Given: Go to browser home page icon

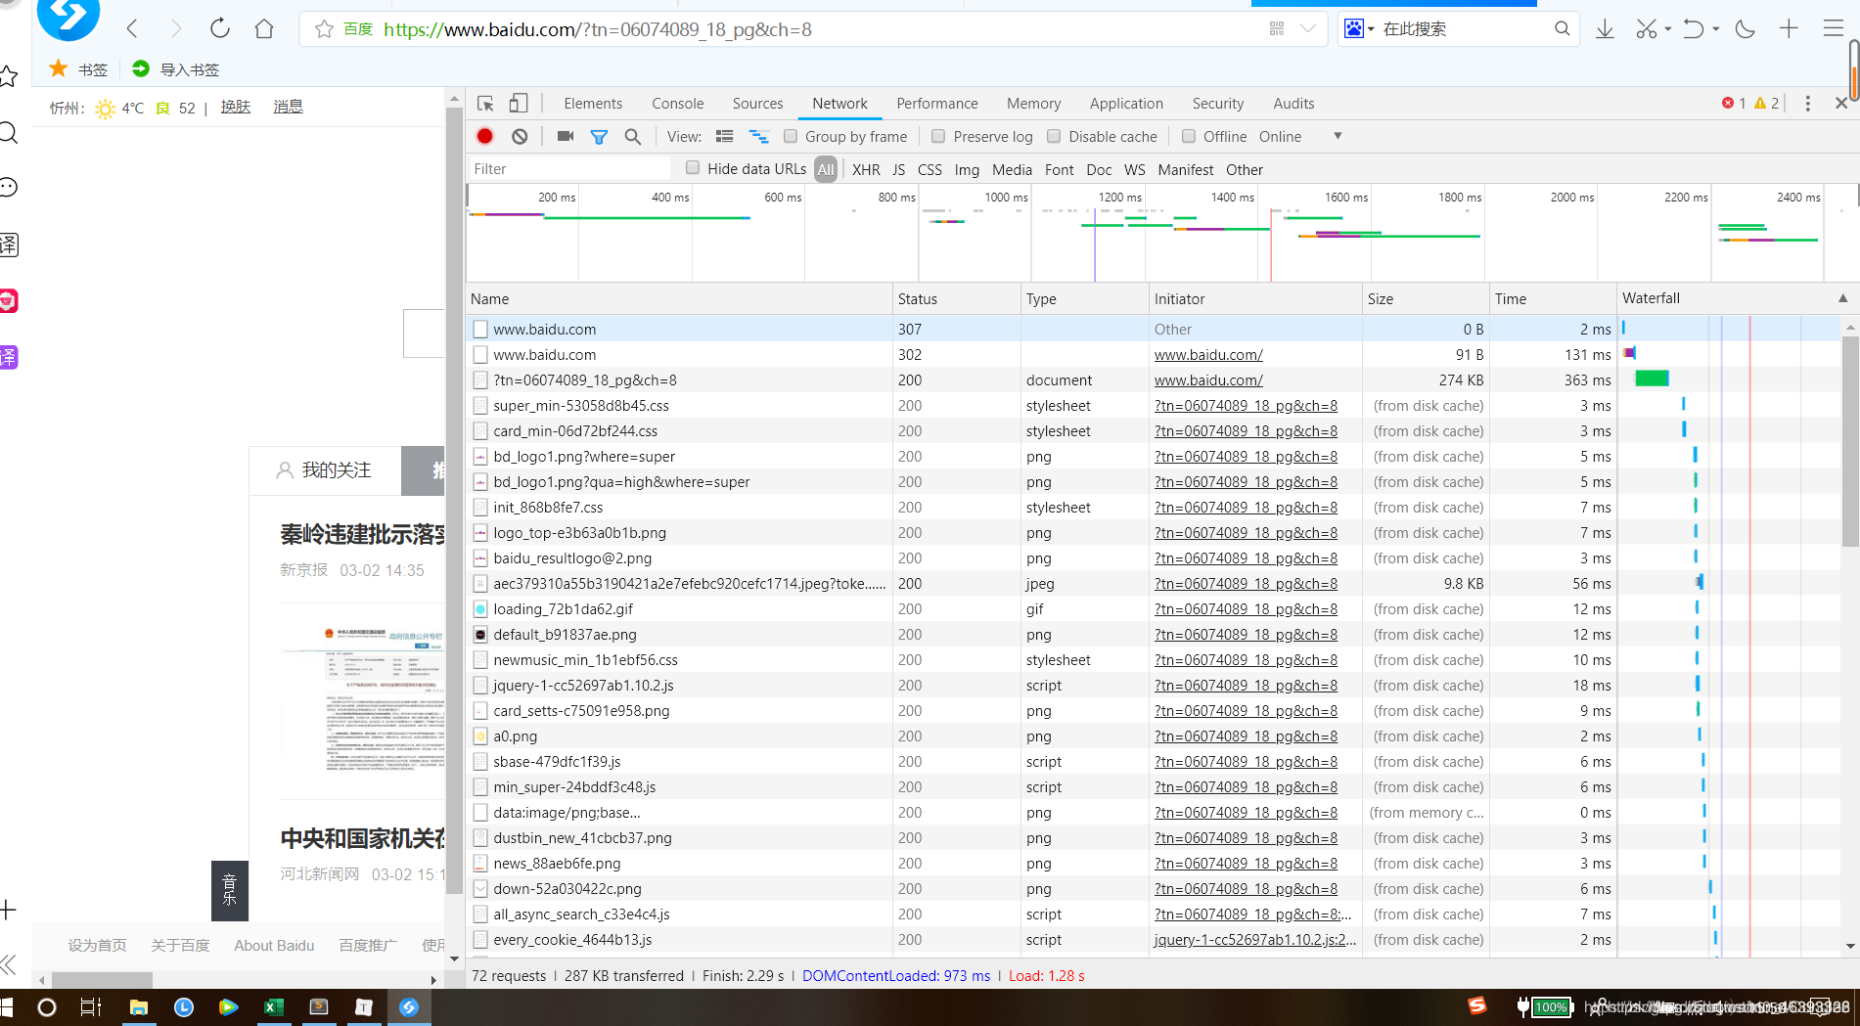Looking at the screenshot, I should (x=264, y=29).
